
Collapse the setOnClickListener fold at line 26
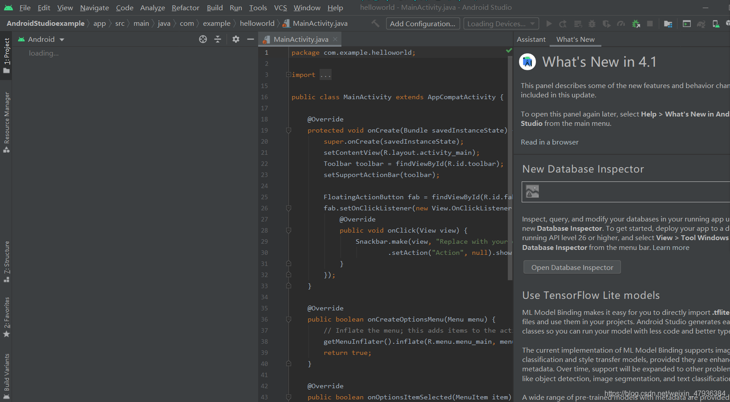[288, 208]
